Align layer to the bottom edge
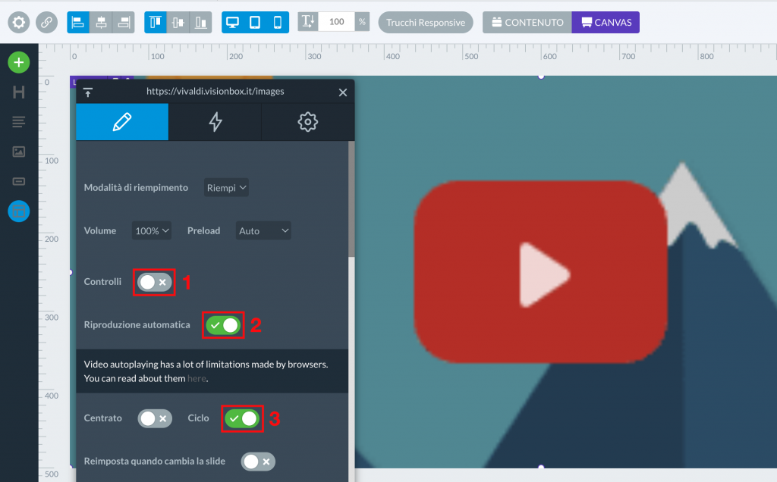Screen dimensions: 777x482 pos(200,23)
